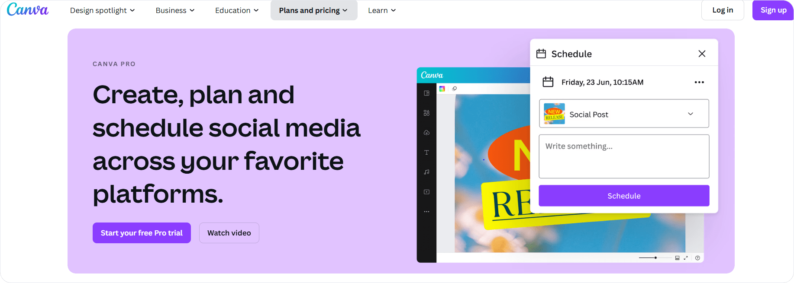Click the transparency icon in editor toolbar

(x=454, y=89)
